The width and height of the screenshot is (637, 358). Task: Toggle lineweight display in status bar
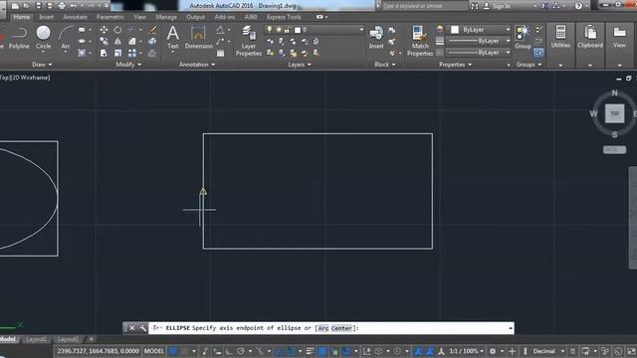(310, 351)
